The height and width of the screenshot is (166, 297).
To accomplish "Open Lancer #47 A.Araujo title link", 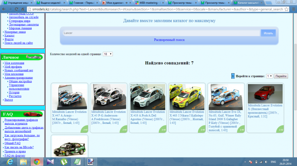I will 69,117.
